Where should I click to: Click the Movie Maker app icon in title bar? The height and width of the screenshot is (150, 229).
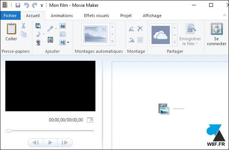click(x=5, y=5)
